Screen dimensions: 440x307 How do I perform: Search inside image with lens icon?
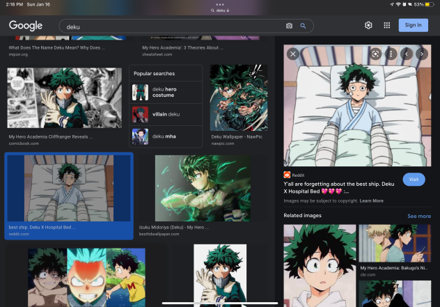[375, 54]
